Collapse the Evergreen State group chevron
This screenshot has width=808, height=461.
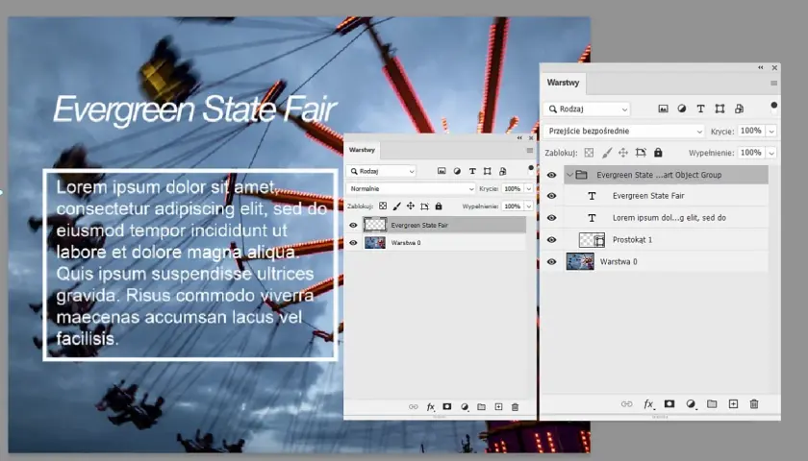pos(569,175)
